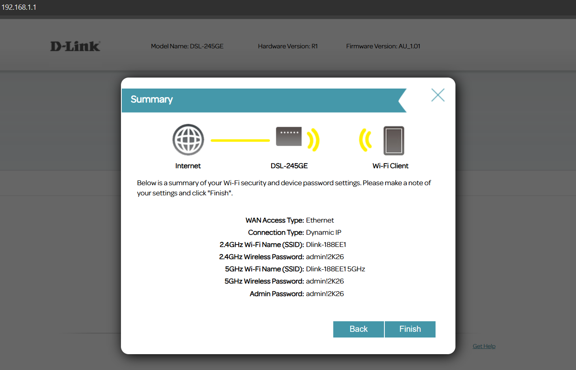The height and width of the screenshot is (370, 576).
Task: Click the Model Name DSL-245GE header text
Action: (x=187, y=46)
